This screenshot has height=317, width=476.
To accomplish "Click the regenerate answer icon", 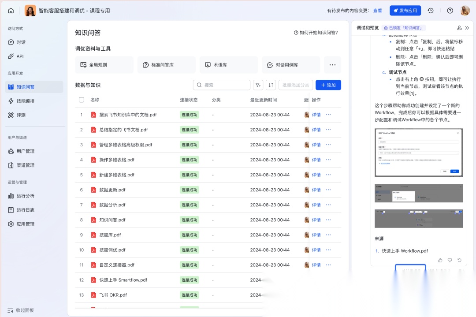I will (459, 260).
